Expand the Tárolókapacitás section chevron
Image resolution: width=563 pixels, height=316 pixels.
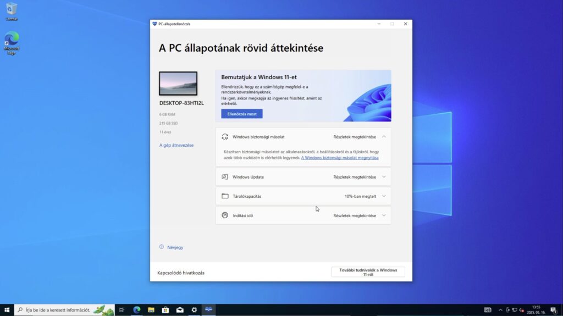[384, 196]
